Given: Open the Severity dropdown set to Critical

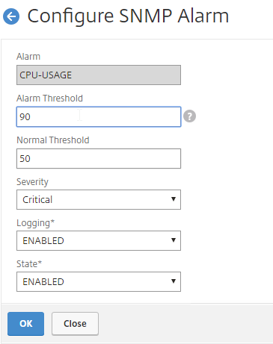Looking at the screenshot, I should click(99, 200).
